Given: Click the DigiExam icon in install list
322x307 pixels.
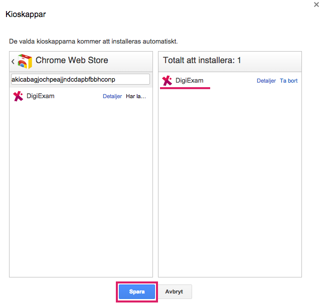Looking at the screenshot, I should click(x=167, y=81).
